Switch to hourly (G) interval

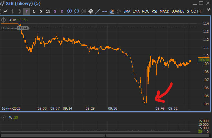tap(55, 11)
